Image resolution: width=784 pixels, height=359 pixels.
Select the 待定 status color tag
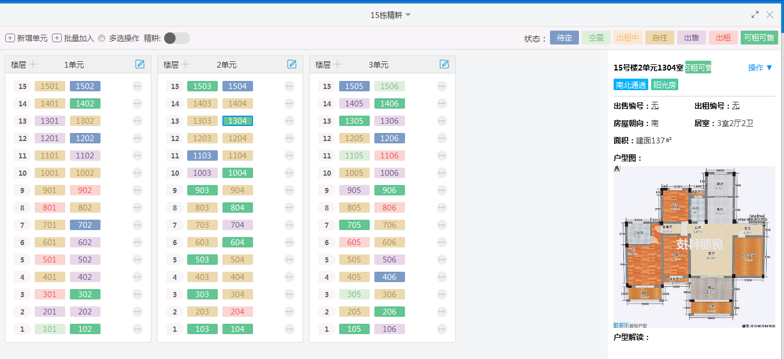click(564, 38)
